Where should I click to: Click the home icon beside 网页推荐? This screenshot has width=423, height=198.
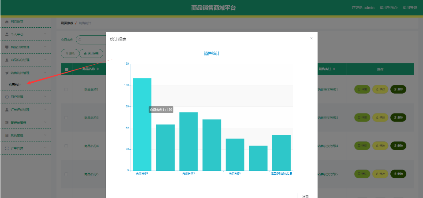pos(7,22)
